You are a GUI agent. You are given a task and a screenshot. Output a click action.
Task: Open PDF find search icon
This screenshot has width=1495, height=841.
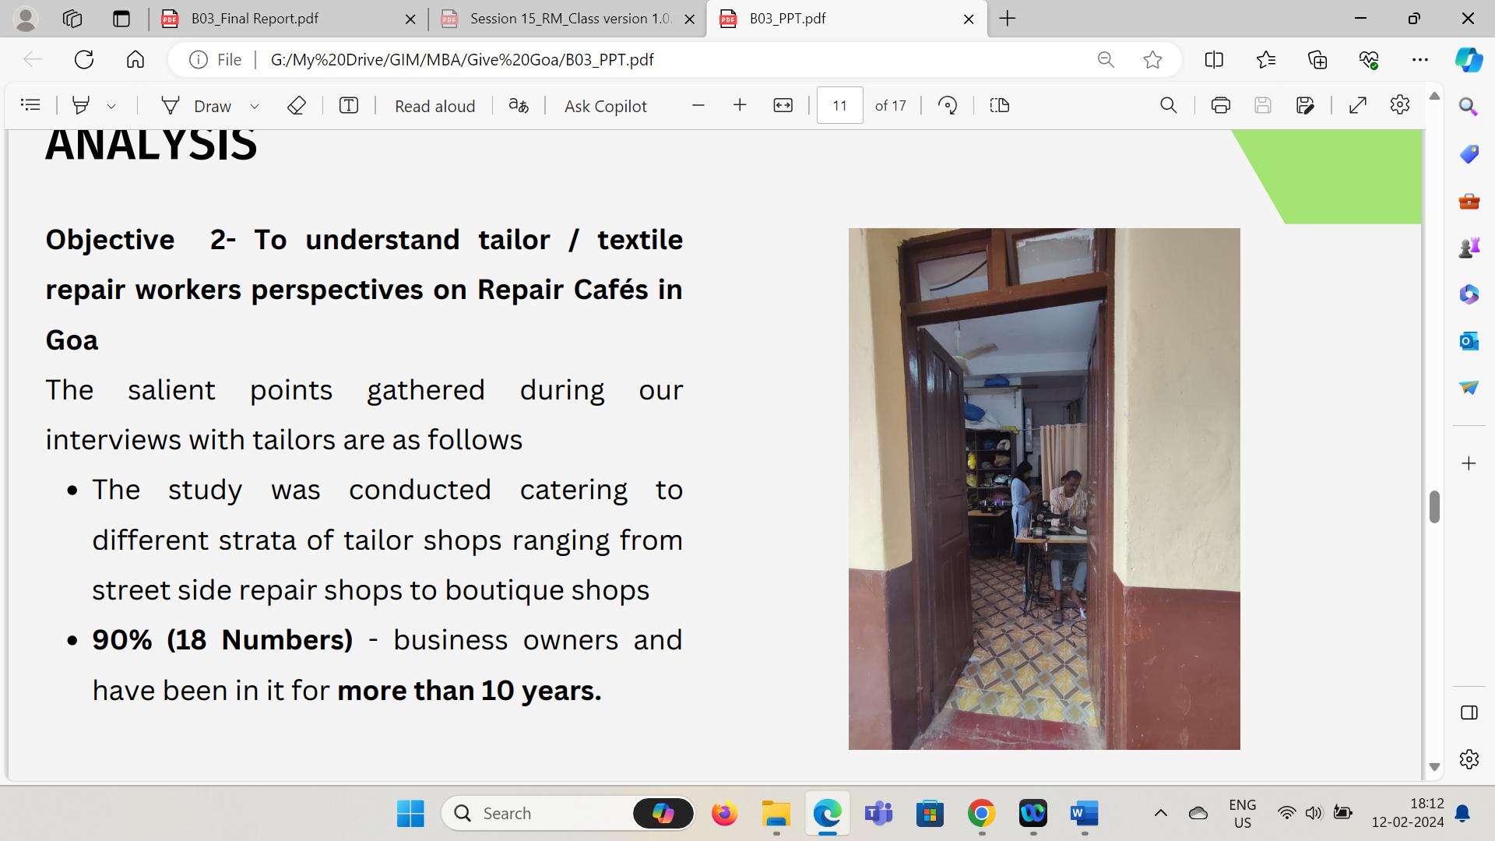point(1168,105)
